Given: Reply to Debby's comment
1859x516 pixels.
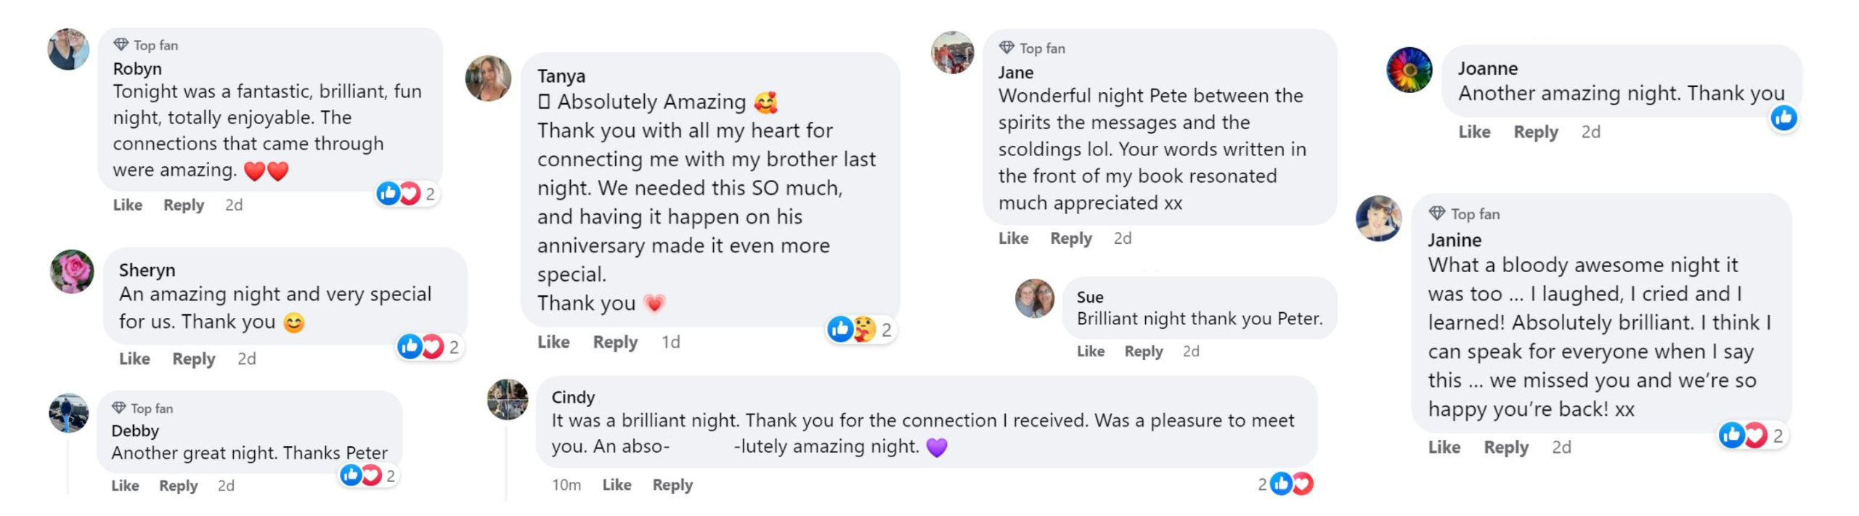Looking at the screenshot, I should (x=179, y=486).
